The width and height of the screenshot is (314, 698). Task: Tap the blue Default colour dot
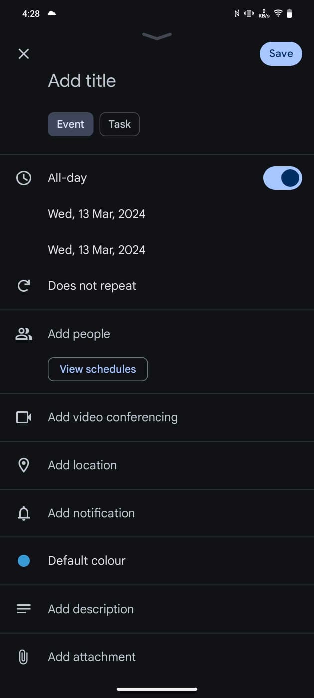pyautogui.click(x=23, y=561)
